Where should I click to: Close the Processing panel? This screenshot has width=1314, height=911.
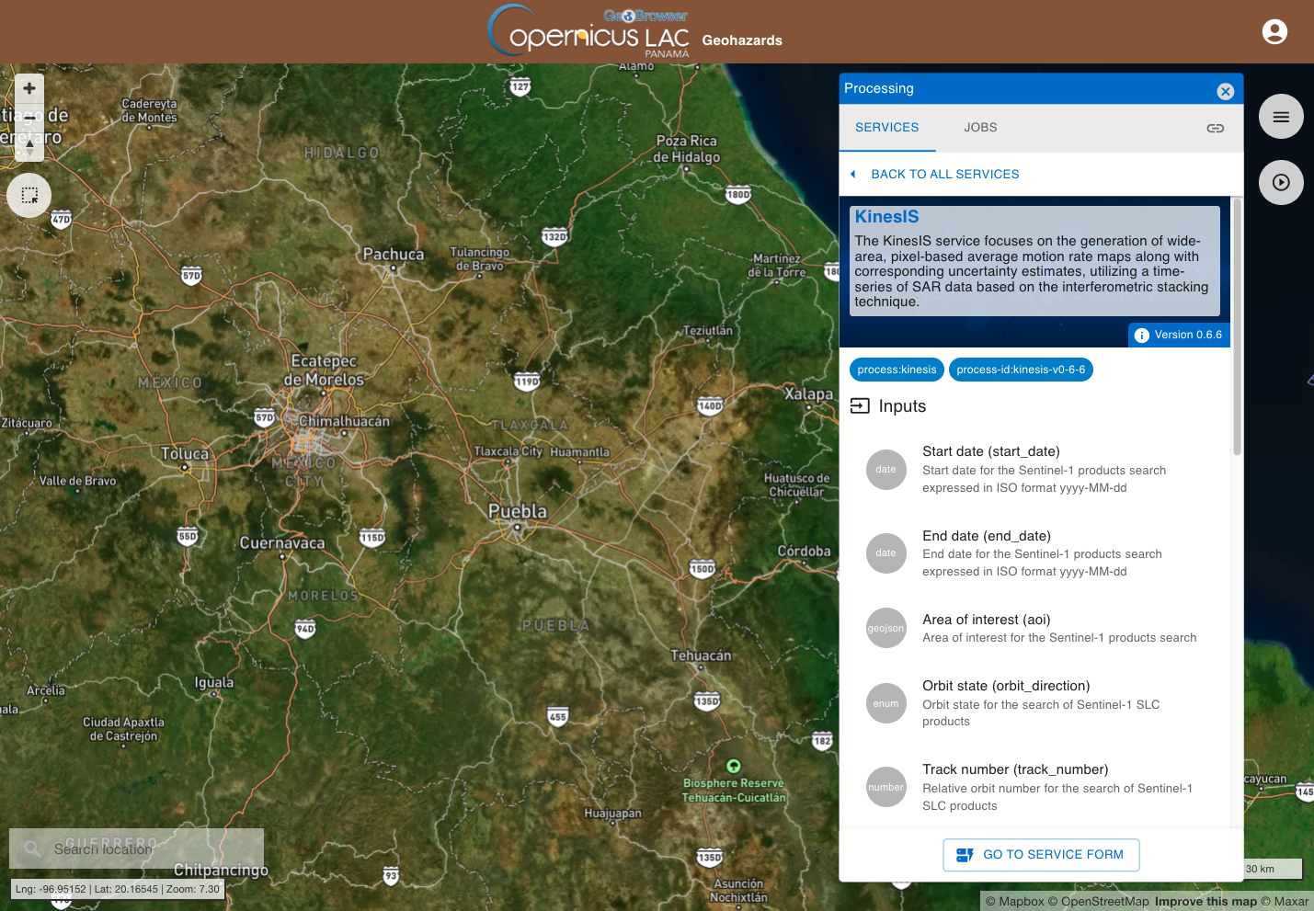(1225, 91)
